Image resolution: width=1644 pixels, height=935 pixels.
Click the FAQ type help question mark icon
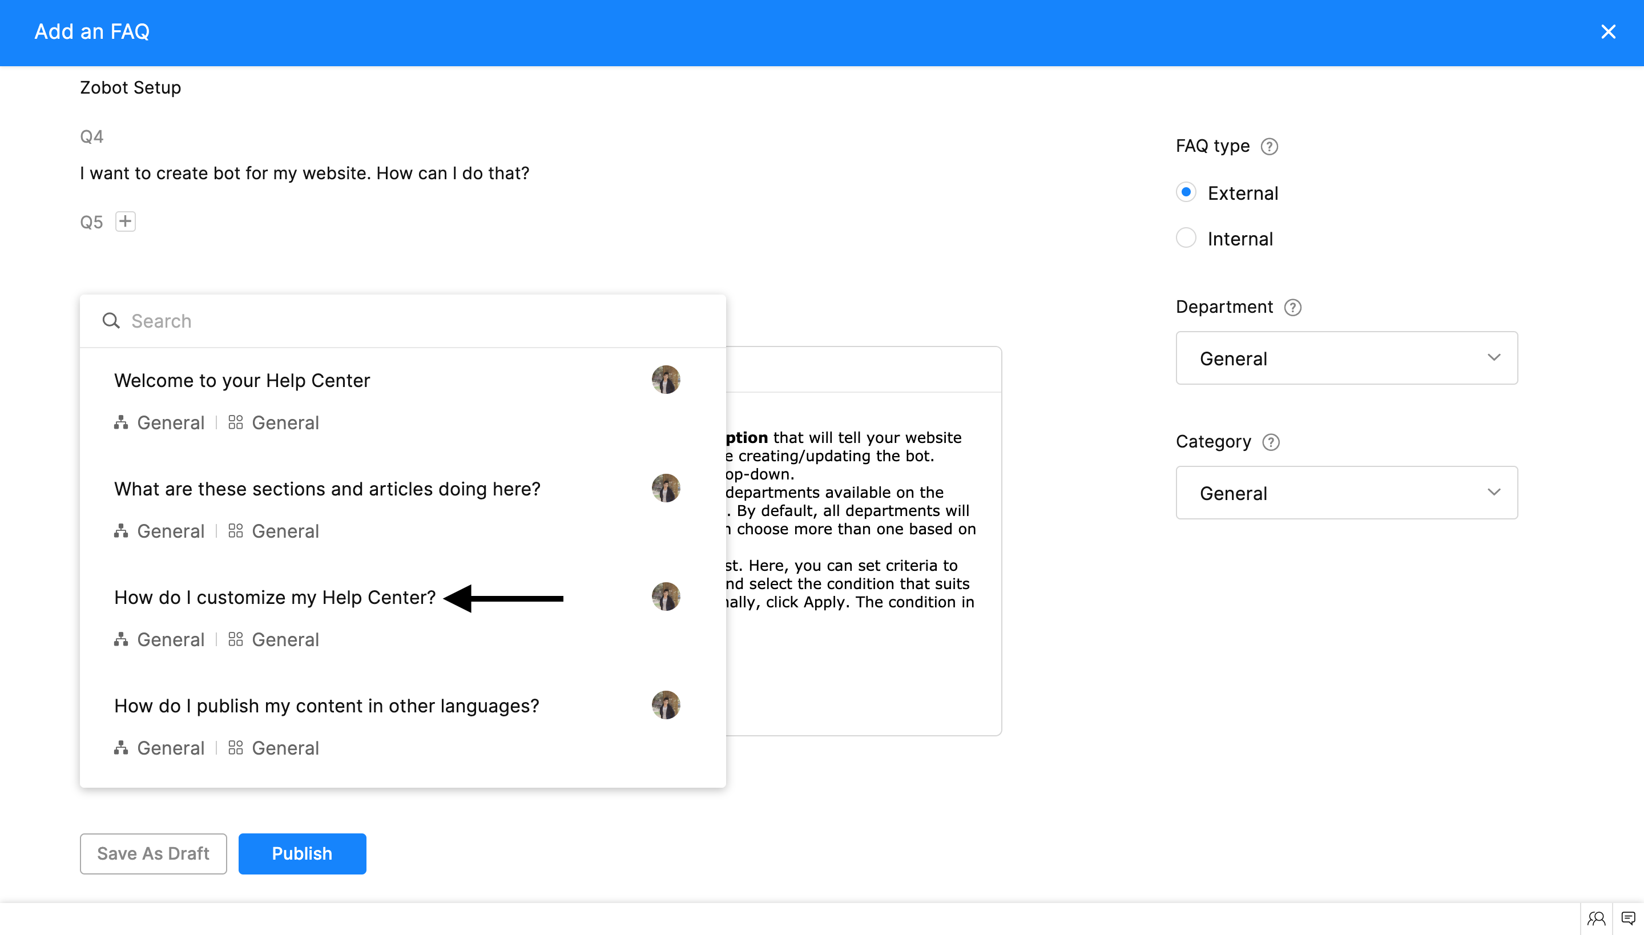[x=1269, y=146]
